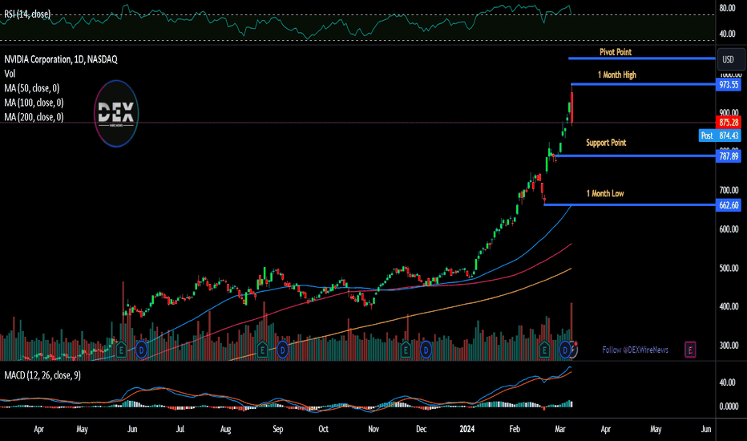Click the NVIDIA Corporation, 1D, NASDAQ title
Image resolution: width=747 pixels, height=441 pixels.
pyautogui.click(x=60, y=59)
